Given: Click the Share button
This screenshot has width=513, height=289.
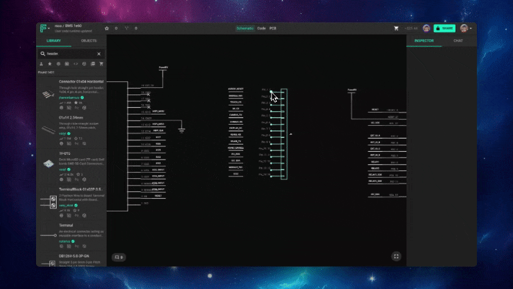Looking at the screenshot, I should click(444, 28).
